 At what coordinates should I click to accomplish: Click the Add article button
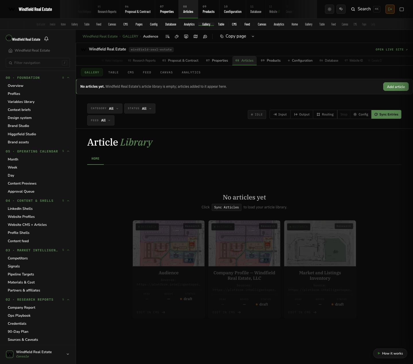pos(396,87)
